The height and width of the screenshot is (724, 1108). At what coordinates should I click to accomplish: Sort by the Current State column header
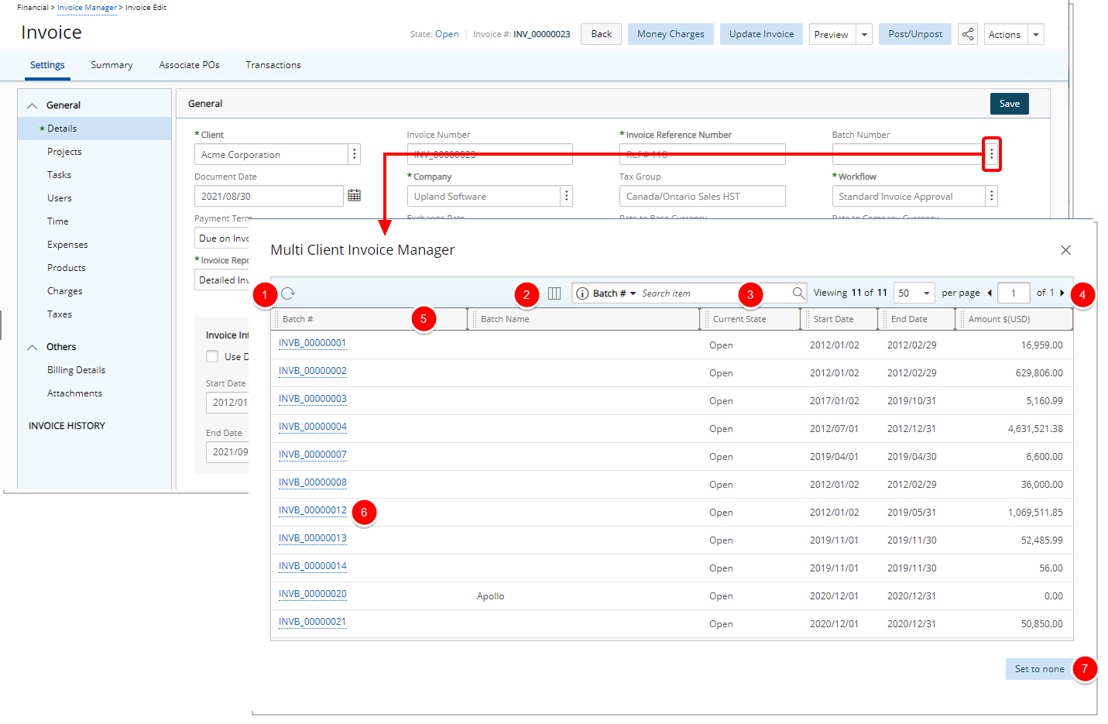click(x=751, y=319)
